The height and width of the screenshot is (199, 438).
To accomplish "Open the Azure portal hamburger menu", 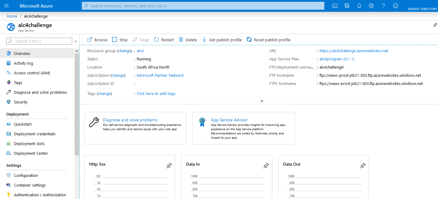I will (6, 6).
